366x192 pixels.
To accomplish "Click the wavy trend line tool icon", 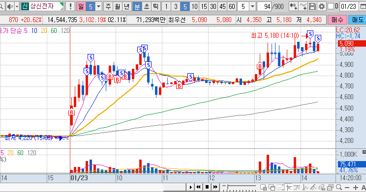I will [x=297, y=187].
